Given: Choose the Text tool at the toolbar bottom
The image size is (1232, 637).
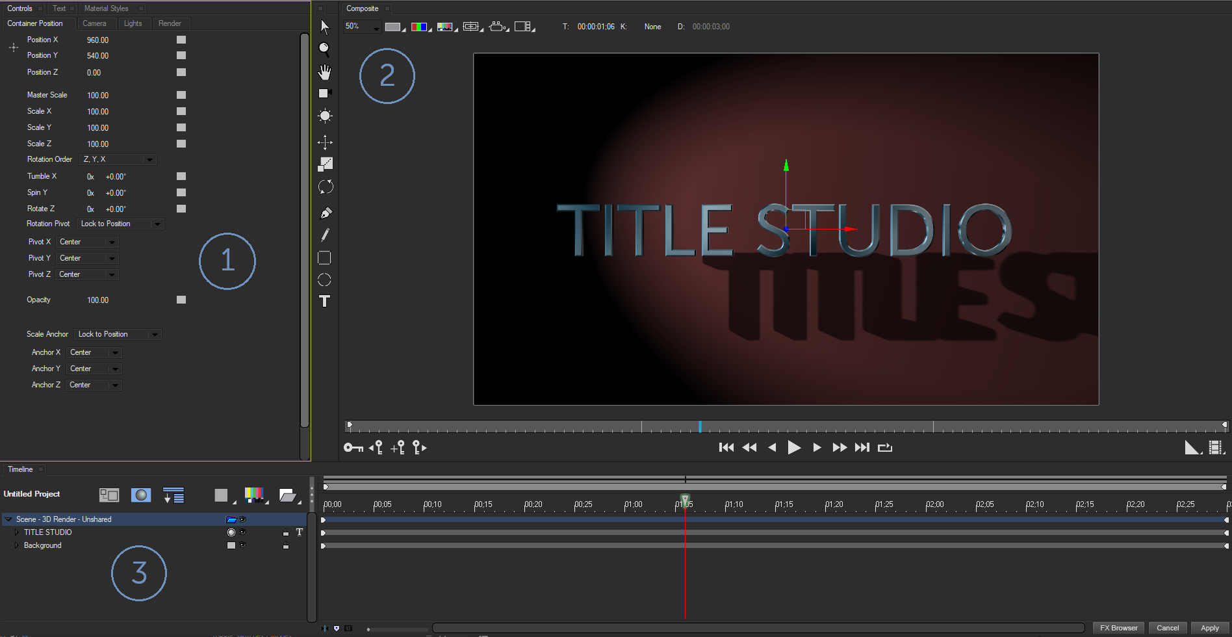Looking at the screenshot, I should coord(324,301).
